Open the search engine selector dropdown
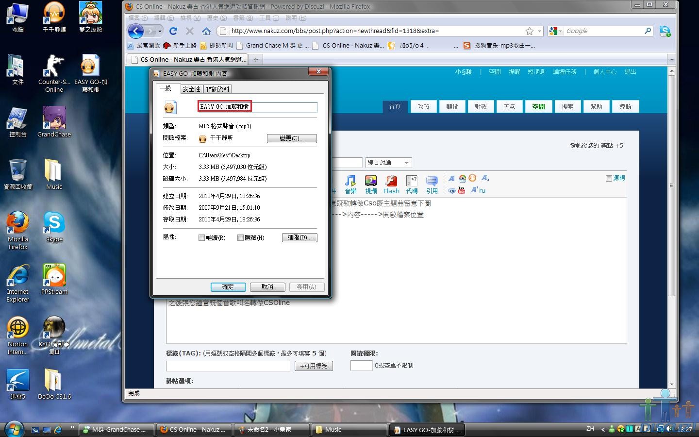This screenshot has width=699, height=437. [556, 31]
